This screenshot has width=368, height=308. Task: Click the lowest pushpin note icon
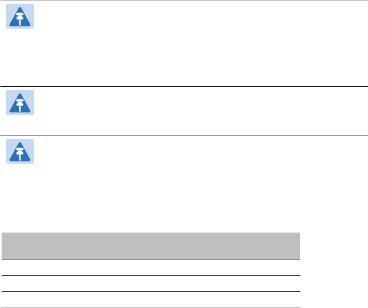tap(20, 151)
